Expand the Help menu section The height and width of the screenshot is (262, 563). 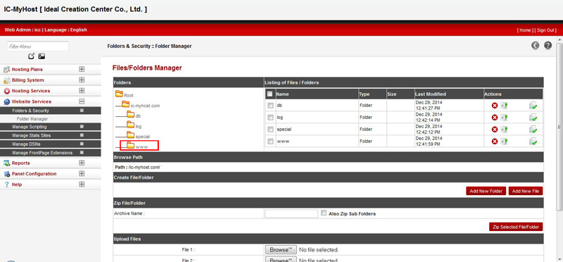(82, 185)
